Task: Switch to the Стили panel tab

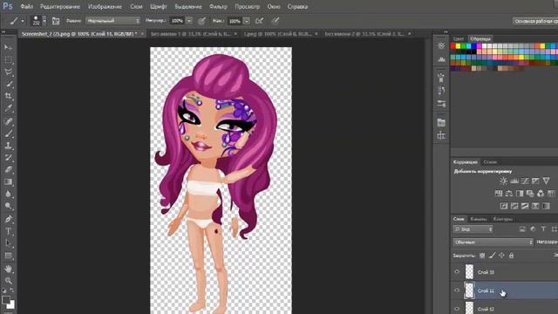Action: (x=490, y=162)
